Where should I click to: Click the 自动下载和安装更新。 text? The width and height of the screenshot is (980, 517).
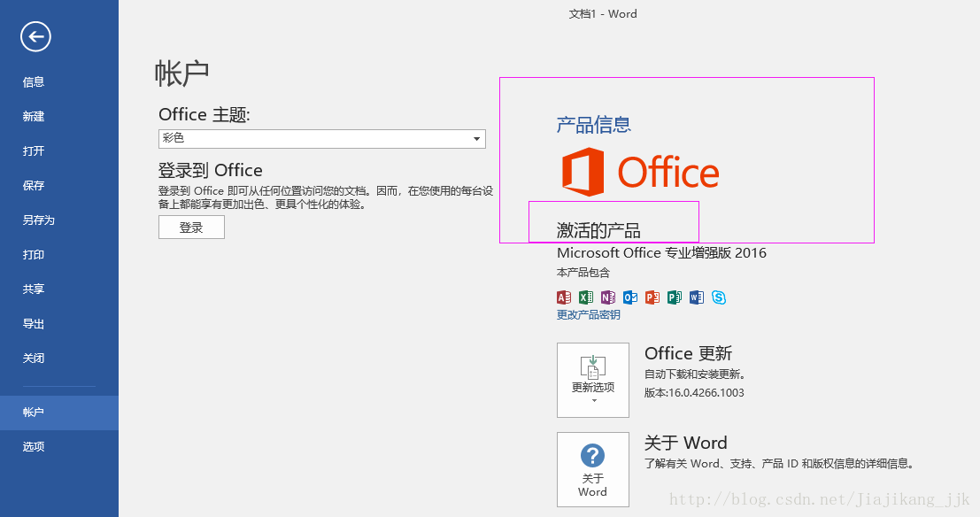pos(695,374)
